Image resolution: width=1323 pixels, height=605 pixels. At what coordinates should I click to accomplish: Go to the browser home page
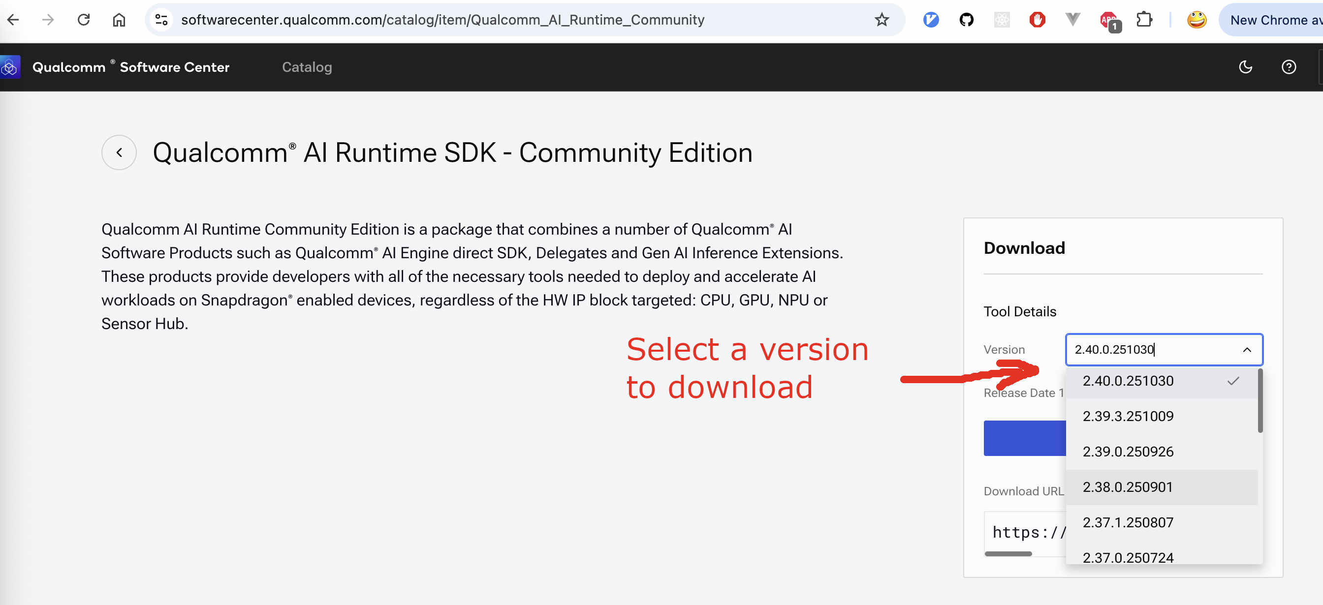tap(119, 20)
